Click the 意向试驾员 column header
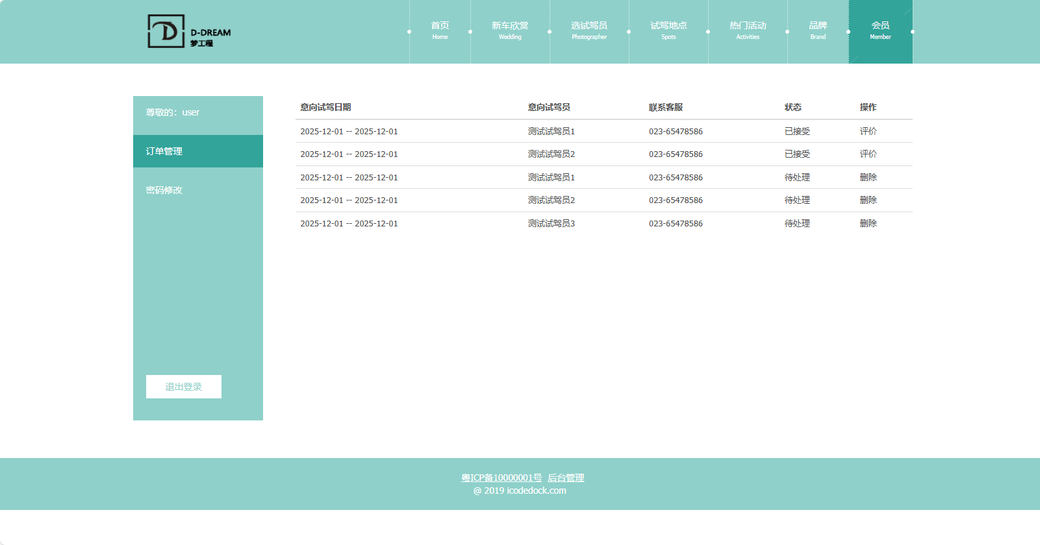1040x545 pixels. [549, 107]
